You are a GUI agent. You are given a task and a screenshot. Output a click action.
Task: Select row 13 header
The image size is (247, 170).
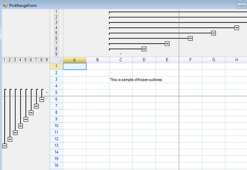tap(57, 146)
